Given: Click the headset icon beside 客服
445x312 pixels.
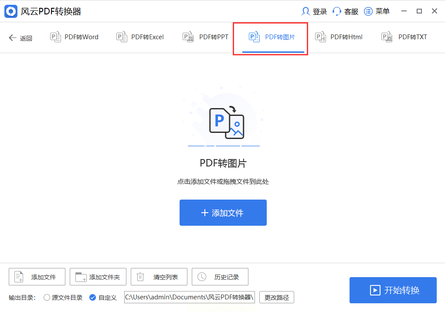Looking at the screenshot, I should [x=336, y=11].
